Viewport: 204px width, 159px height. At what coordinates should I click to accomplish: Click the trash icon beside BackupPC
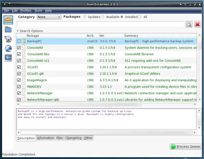point(24,41)
